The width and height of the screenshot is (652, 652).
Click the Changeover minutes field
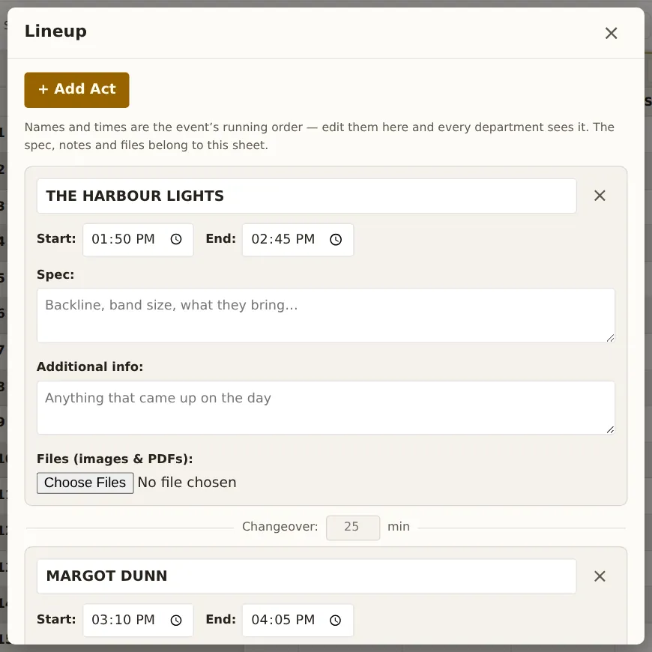click(x=353, y=528)
